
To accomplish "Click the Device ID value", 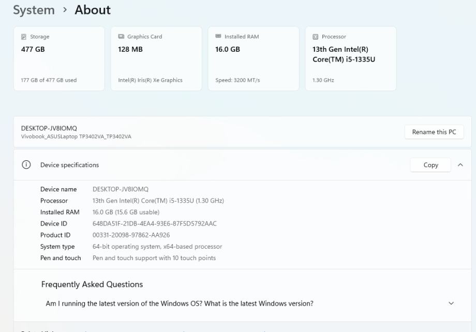I will pos(155,223).
